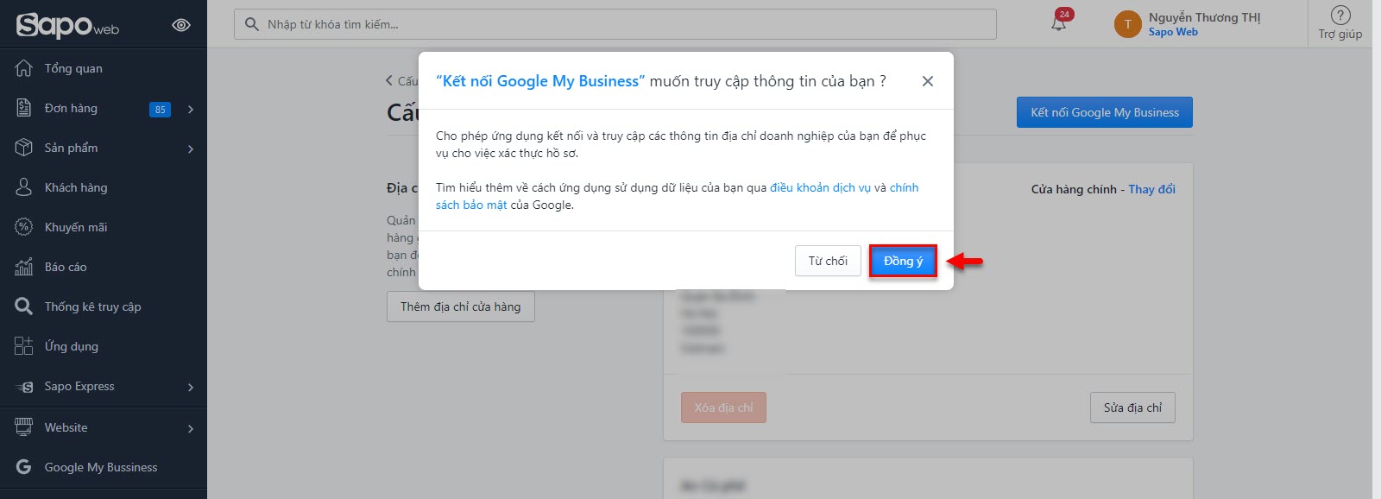Image resolution: width=1381 pixels, height=499 pixels.
Task: Click the Thêm địa chỉ cửa hàng button
Action: (x=461, y=306)
